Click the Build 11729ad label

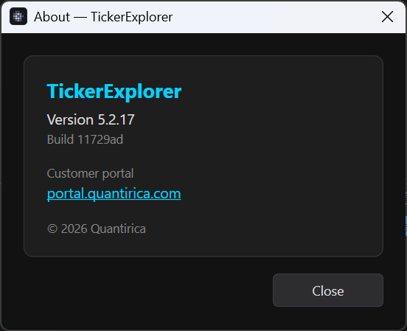pyautogui.click(x=85, y=139)
